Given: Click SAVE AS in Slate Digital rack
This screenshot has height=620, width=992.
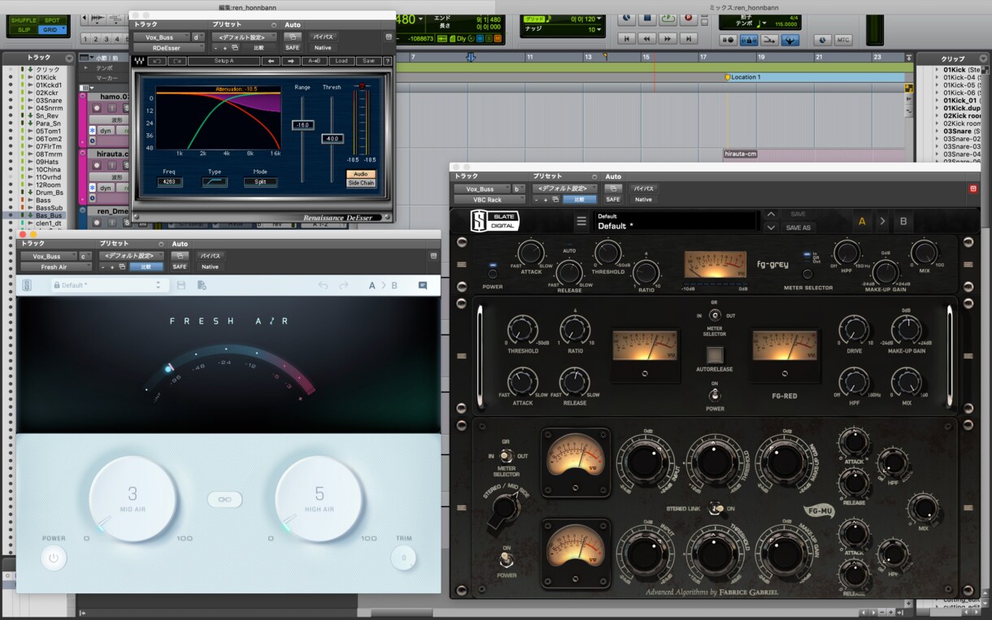Looking at the screenshot, I should pos(798,228).
